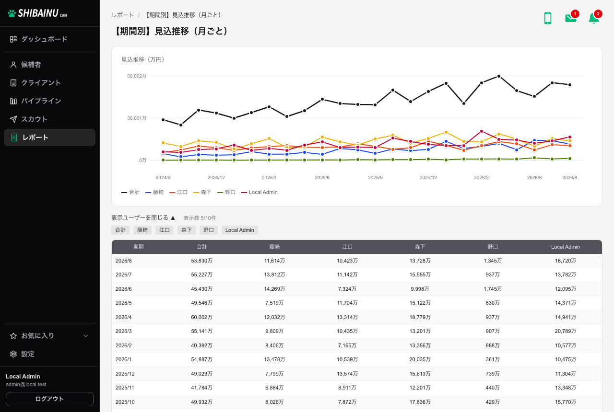
Task: Click the 合計 column header
Action: point(202,247)
